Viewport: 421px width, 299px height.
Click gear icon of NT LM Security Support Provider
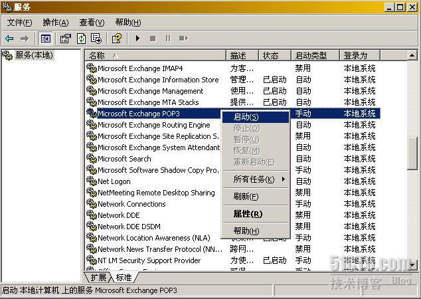[x=92, y=260]
